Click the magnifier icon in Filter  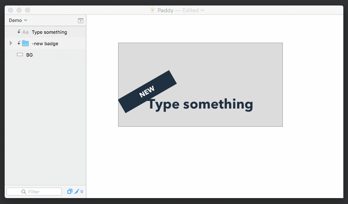coord(24,192)
